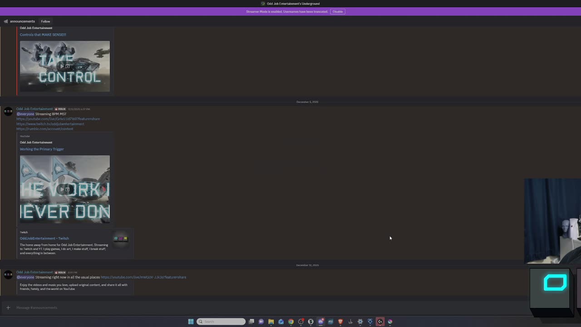Click the announcements channel megaphone icon
Screen dimensions: 581x327
[6, 21]
